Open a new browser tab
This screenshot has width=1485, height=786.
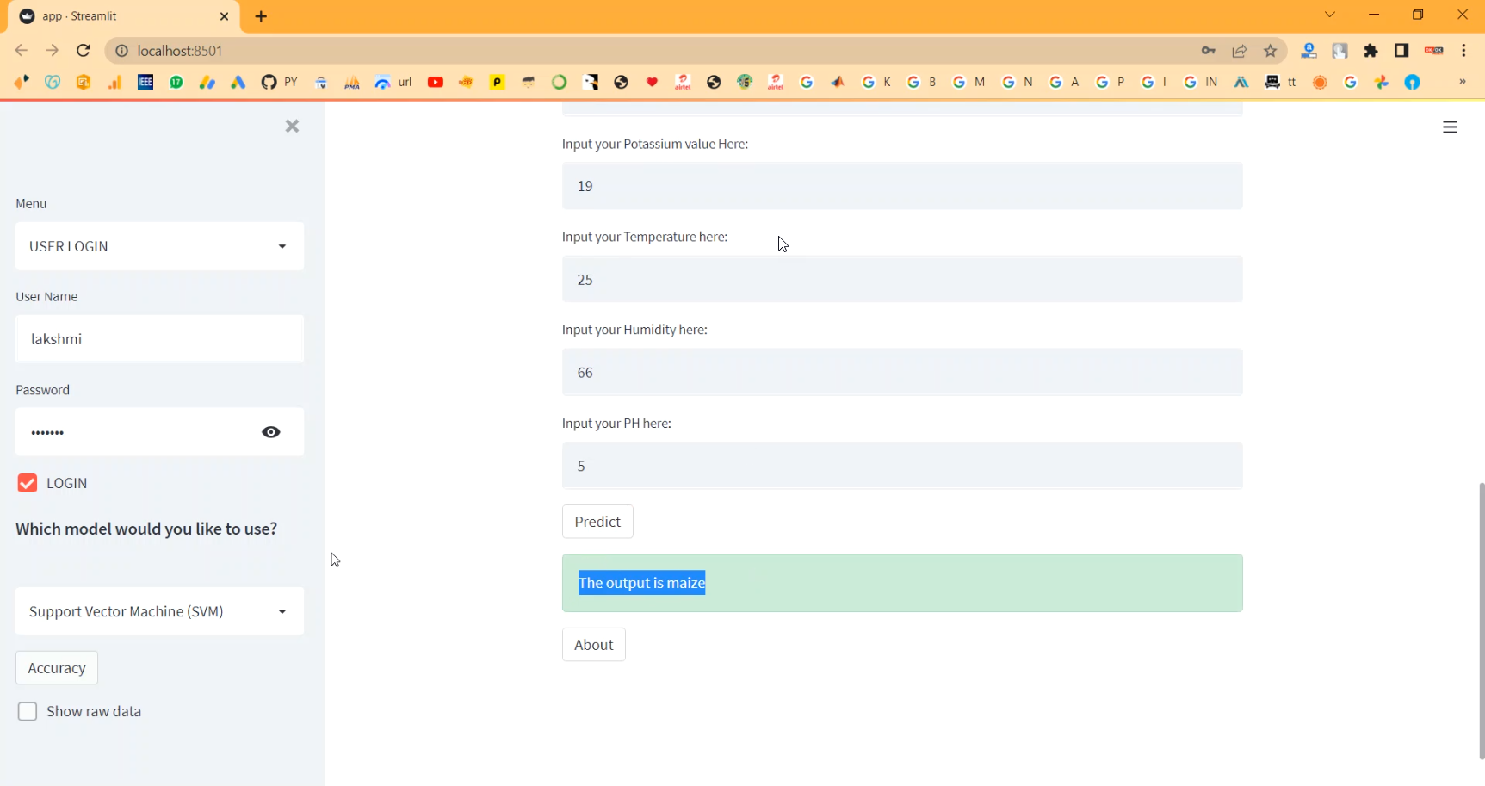point(262,16)
